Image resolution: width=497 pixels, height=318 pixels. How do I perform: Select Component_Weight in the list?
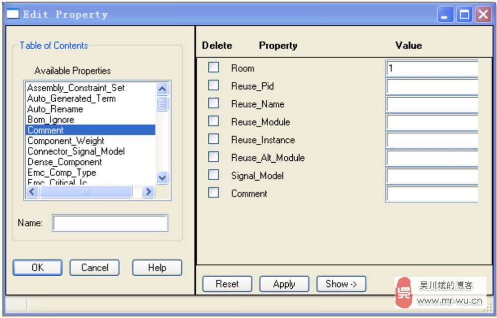coord(90,140)
